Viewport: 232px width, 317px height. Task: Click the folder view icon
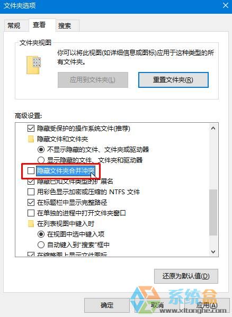coord(33,65)
